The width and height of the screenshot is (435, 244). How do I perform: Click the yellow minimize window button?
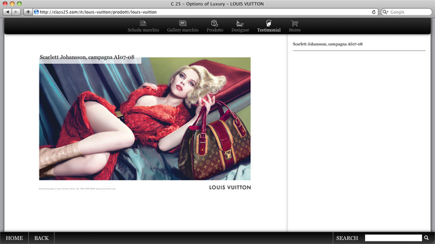coord(12,3)
